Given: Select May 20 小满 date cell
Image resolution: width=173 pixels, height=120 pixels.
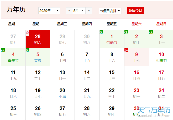Looking at the screenshot, I should [x=62, y=93].
